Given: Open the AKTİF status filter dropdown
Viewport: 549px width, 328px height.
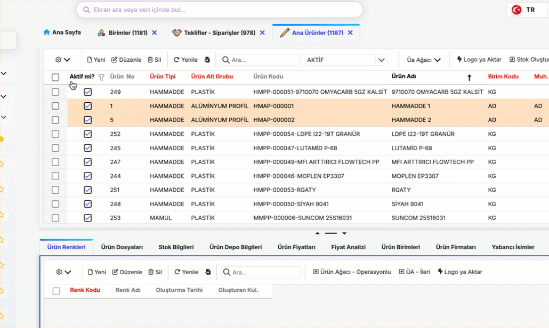Looking at the screenshot, I should [381, 60].
